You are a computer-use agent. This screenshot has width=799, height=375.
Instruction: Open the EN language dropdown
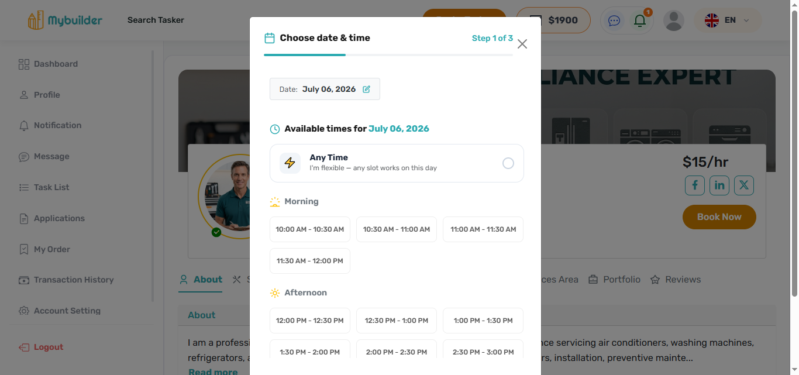[x=728, y=20]
